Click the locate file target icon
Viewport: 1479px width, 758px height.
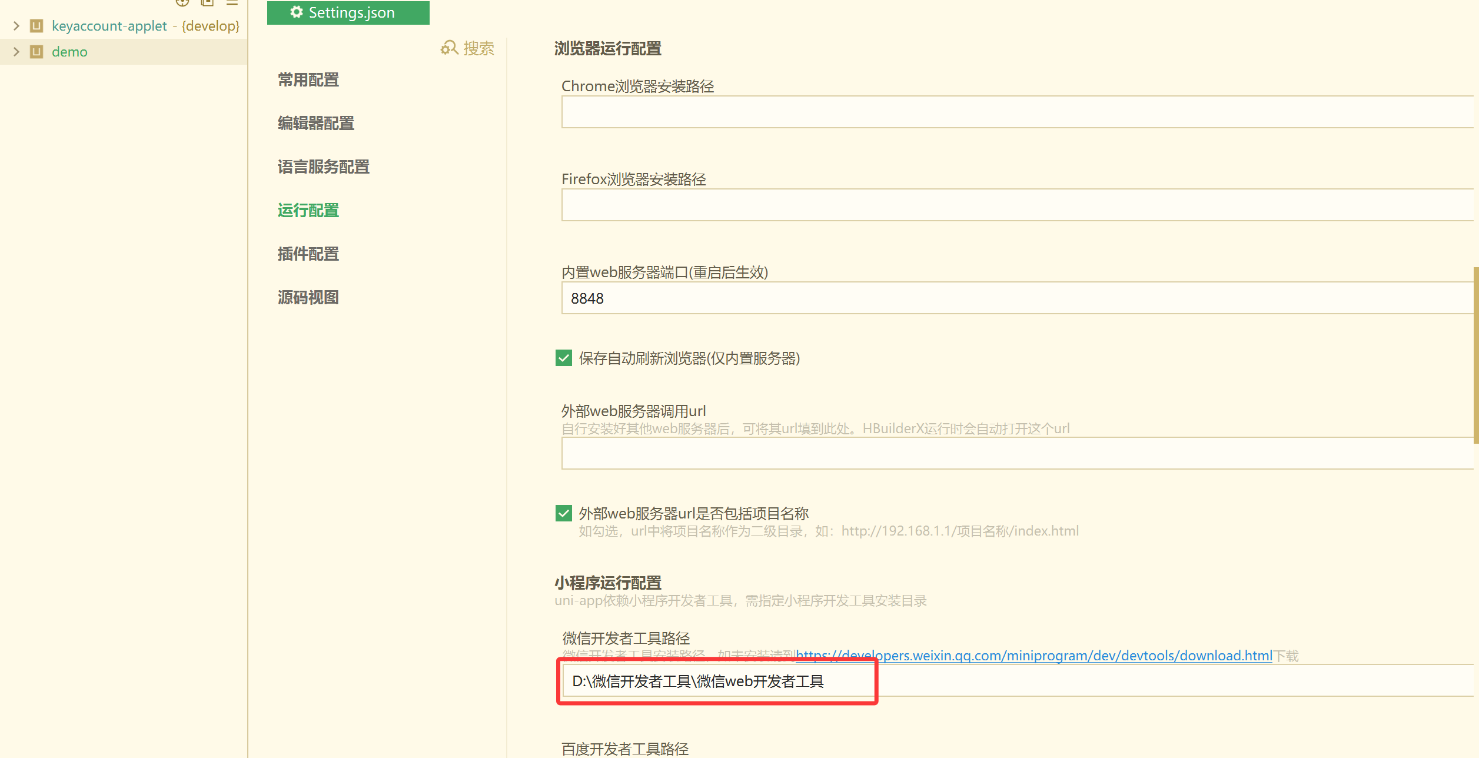pyautogui.click(x=182, y=2)
